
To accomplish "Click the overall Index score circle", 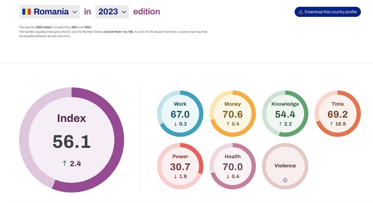I will [x=71, y=139].
